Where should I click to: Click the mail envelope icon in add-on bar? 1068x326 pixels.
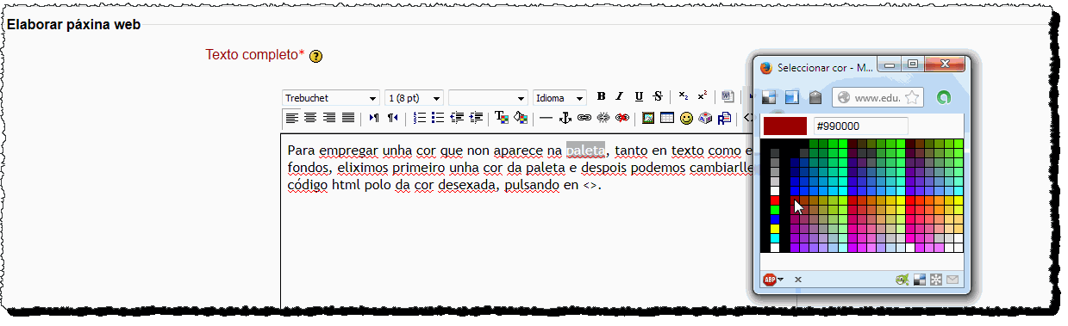(952, 280)
